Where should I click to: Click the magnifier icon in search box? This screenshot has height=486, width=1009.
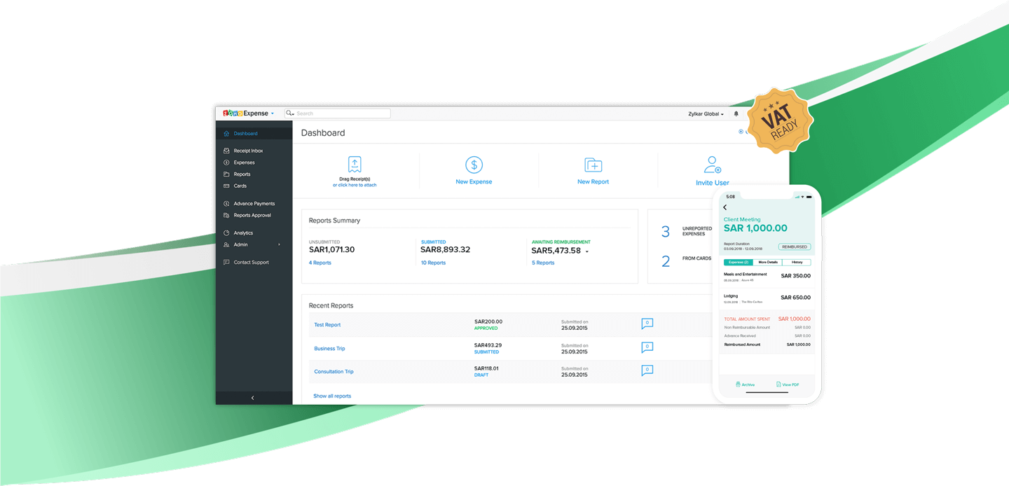tap(290, 113)
